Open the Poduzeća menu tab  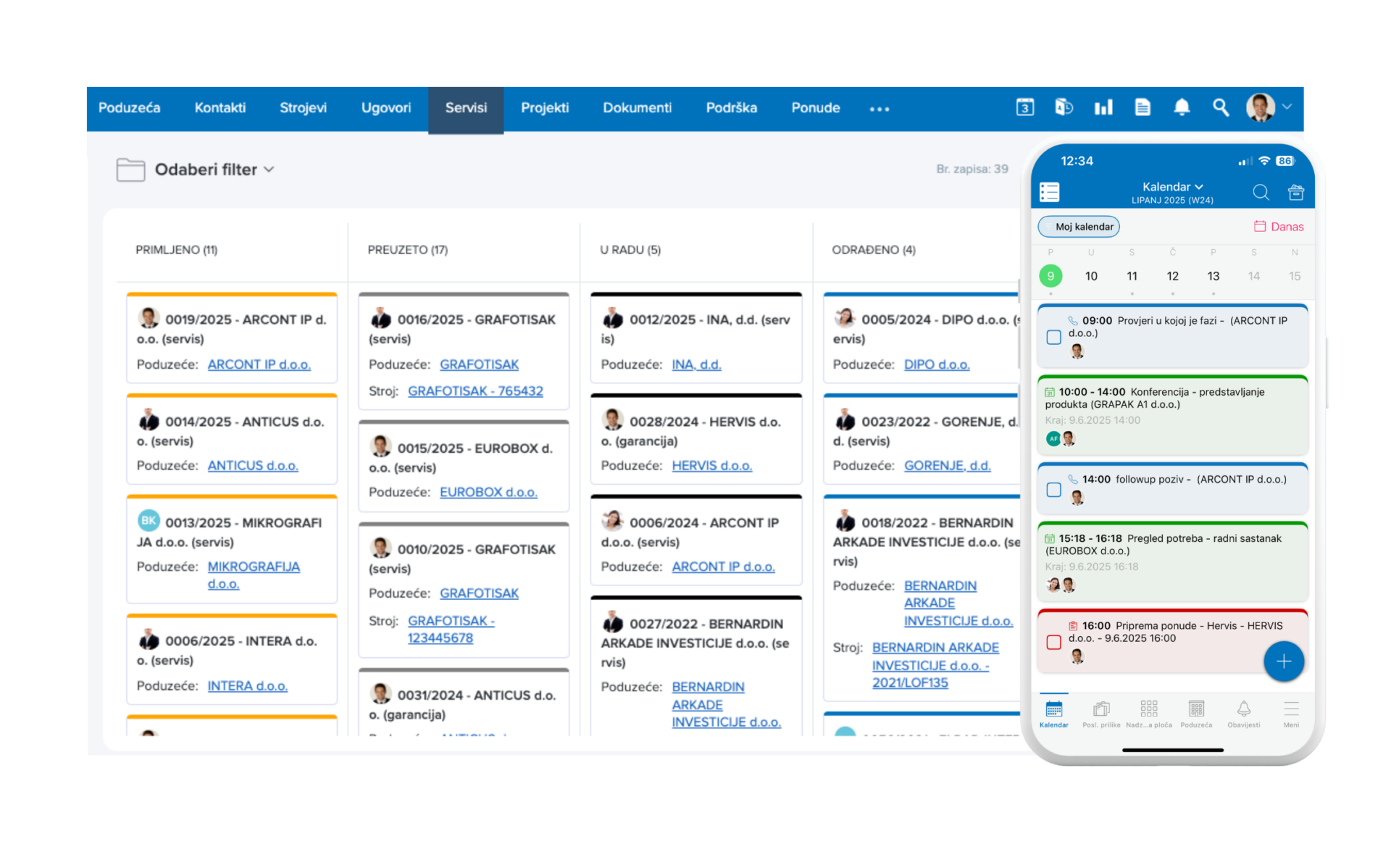tap(129, 107)
